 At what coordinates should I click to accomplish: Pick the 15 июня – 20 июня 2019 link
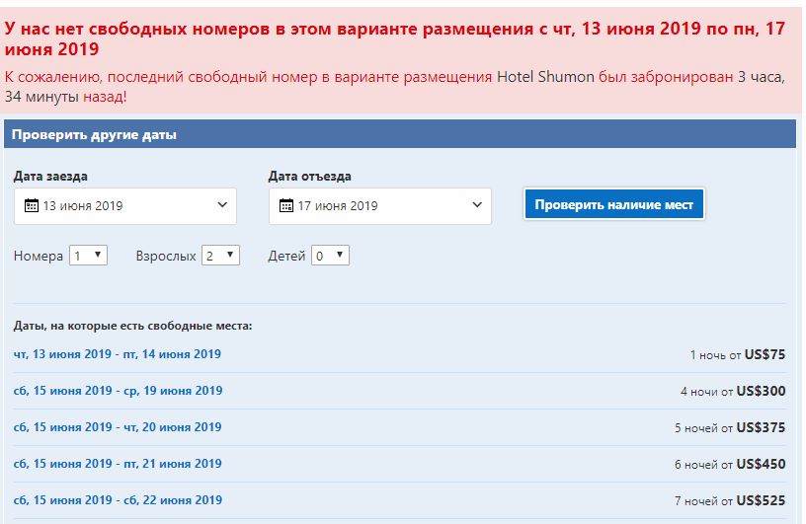click(x=118, y=427)
